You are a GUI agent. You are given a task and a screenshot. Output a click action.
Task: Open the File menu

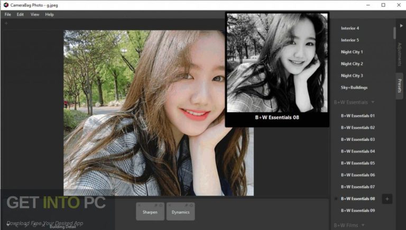click(8, 14)
